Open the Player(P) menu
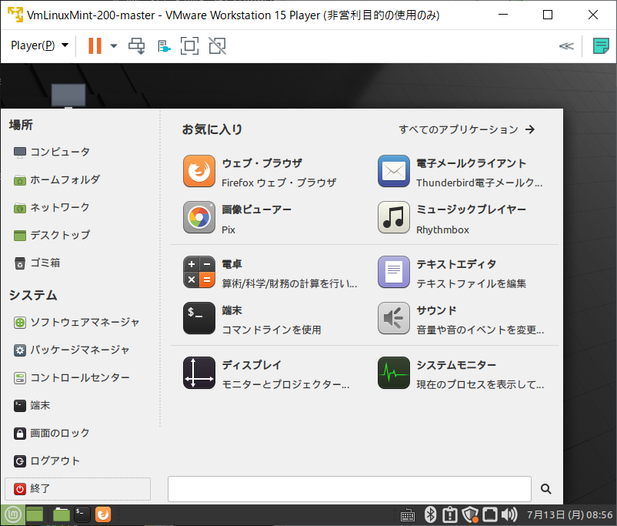617x526 pixels. (39, 45)
